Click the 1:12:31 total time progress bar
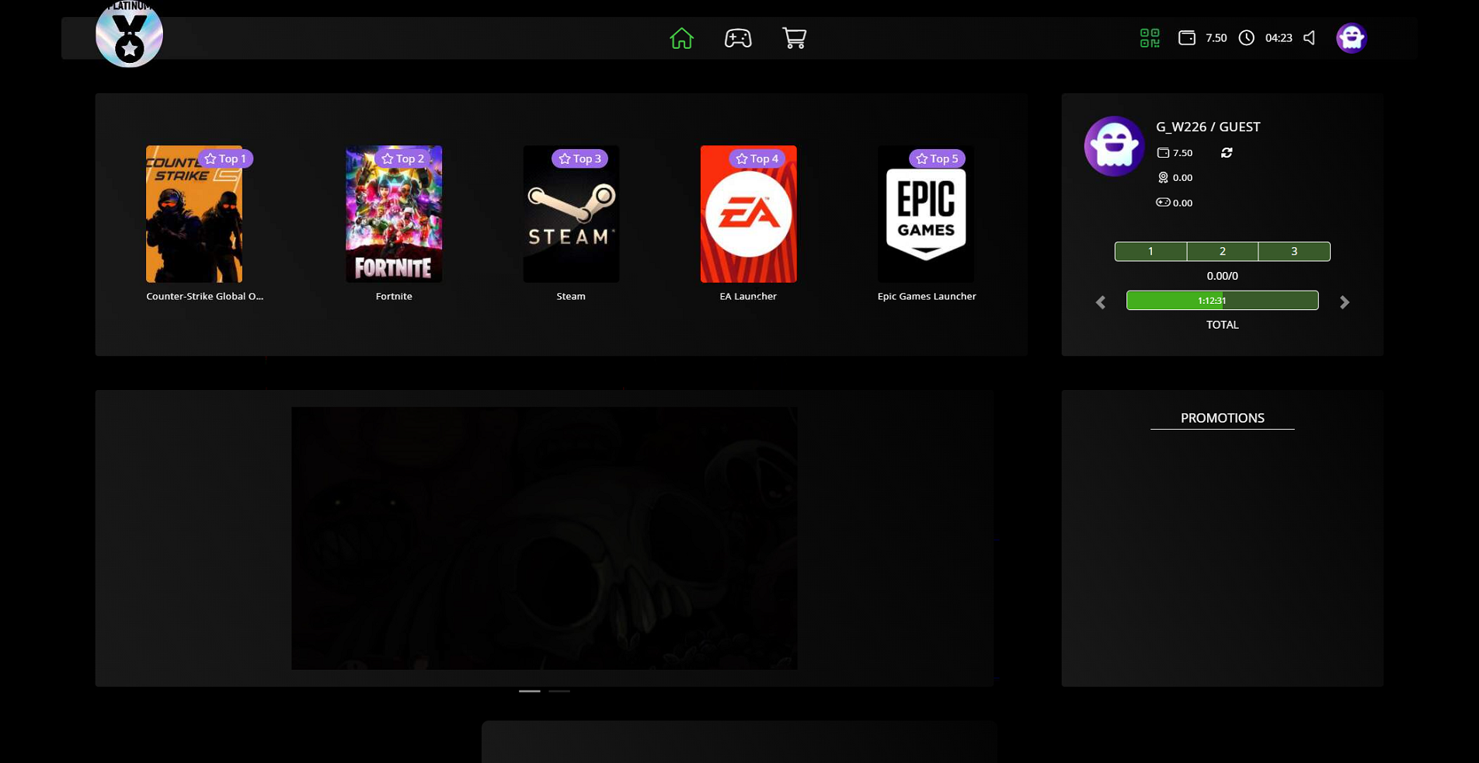The height and width of the screenshot is (763, 1479). (x=1223, y=301)
